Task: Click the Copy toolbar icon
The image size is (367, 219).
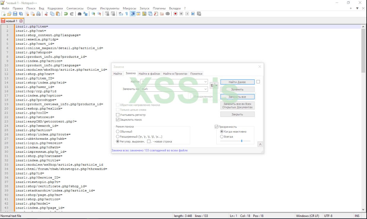Action: (52, 14)
